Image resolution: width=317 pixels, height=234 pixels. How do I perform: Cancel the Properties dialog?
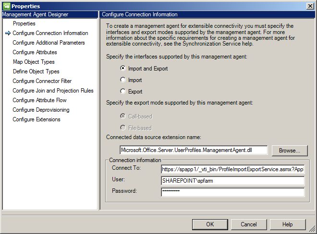[249, 224]
